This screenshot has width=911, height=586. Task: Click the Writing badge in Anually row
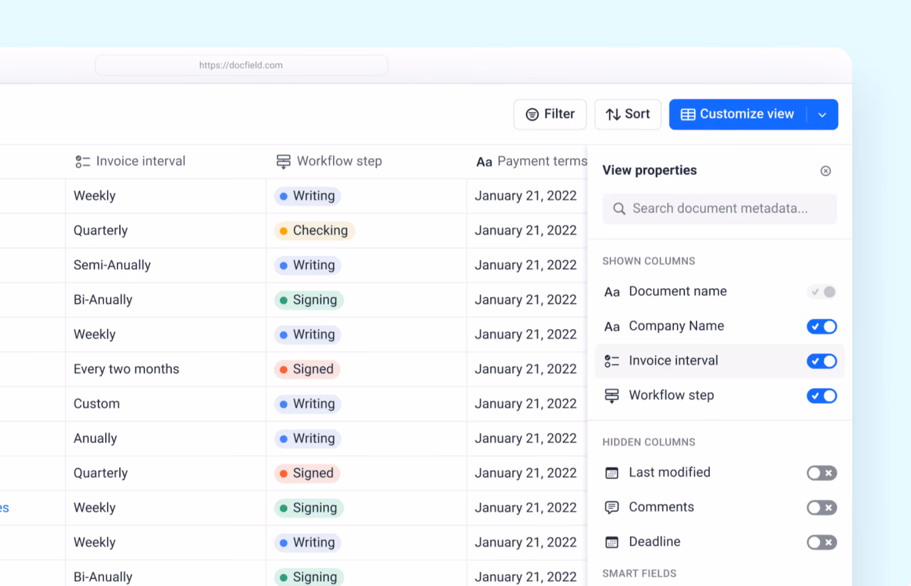tap(308, 438)
